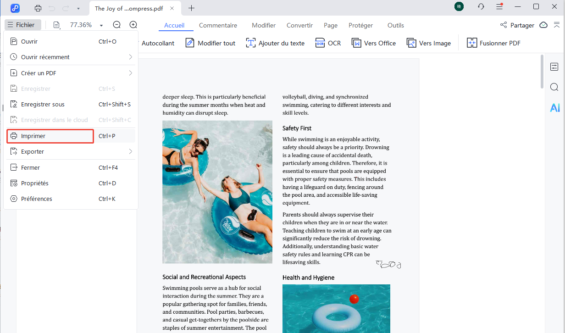Expand the Créer un PDF submenu

(x=130, y=73)
